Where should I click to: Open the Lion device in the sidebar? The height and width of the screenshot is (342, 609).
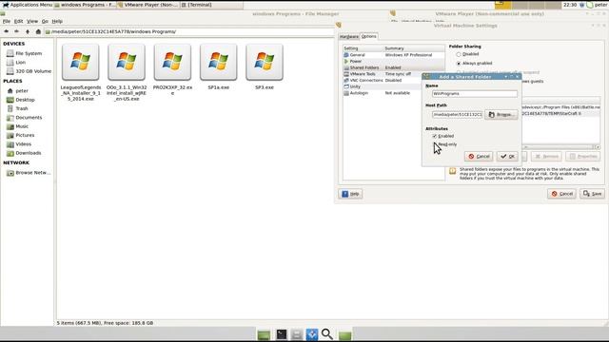16,63
